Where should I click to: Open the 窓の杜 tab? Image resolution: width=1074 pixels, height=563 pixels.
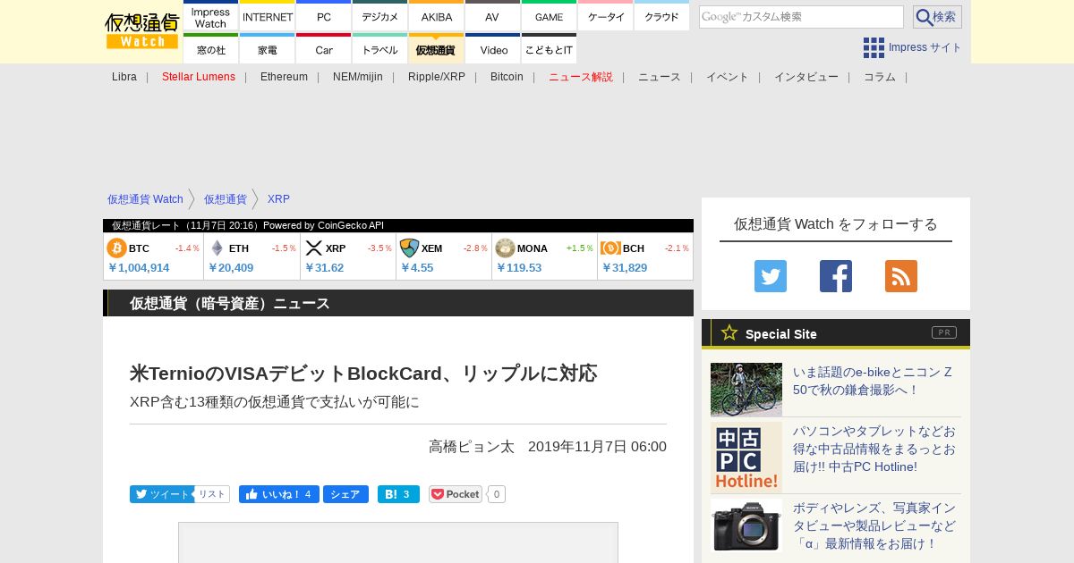pyautogui.click(x=210, y=49)
